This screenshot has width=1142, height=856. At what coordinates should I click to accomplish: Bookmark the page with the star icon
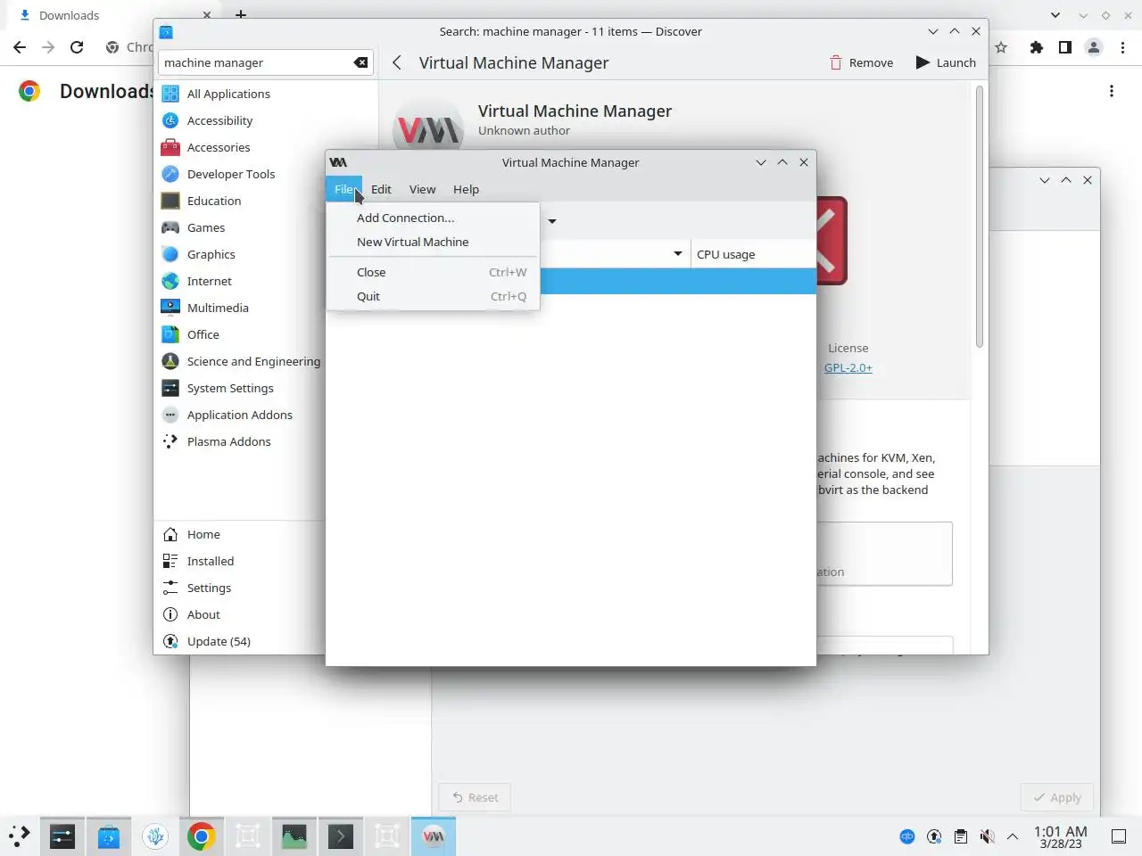pos(1001,47)
